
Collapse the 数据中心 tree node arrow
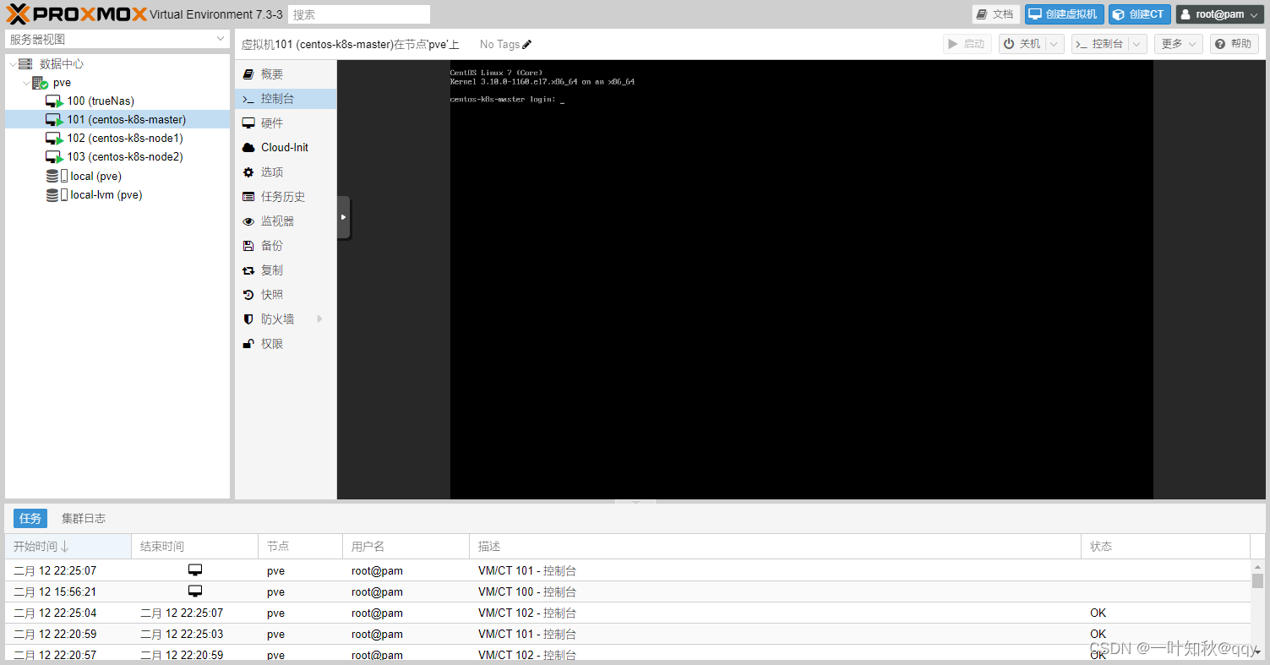point(12,64)
